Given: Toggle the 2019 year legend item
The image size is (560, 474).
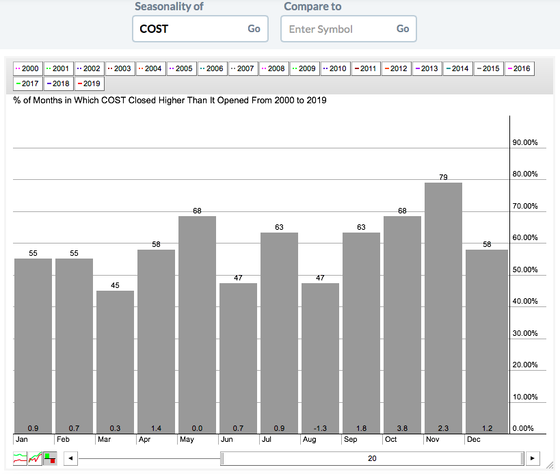Looking at the screenshot, I should (89, 83).
